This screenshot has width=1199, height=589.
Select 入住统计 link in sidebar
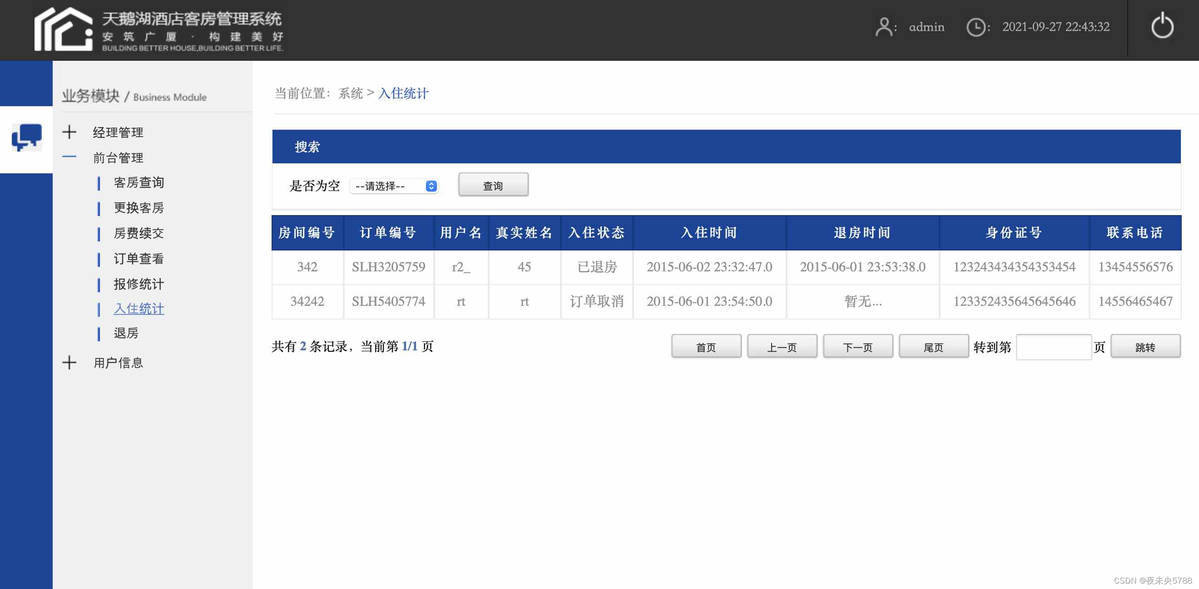tap(139, 309)
